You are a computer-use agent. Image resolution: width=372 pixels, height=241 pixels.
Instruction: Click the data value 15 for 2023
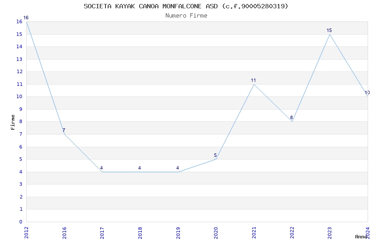pyautogui.click(x=329, y=30)
